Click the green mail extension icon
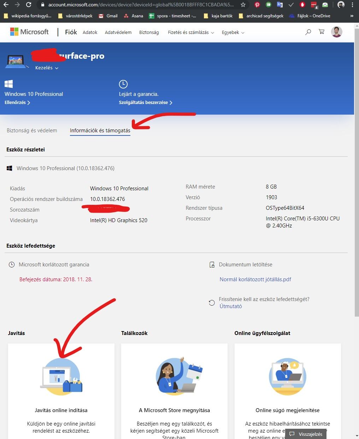Image resolution: width=359 pixels, height=439 pixels. pos(325,5)
